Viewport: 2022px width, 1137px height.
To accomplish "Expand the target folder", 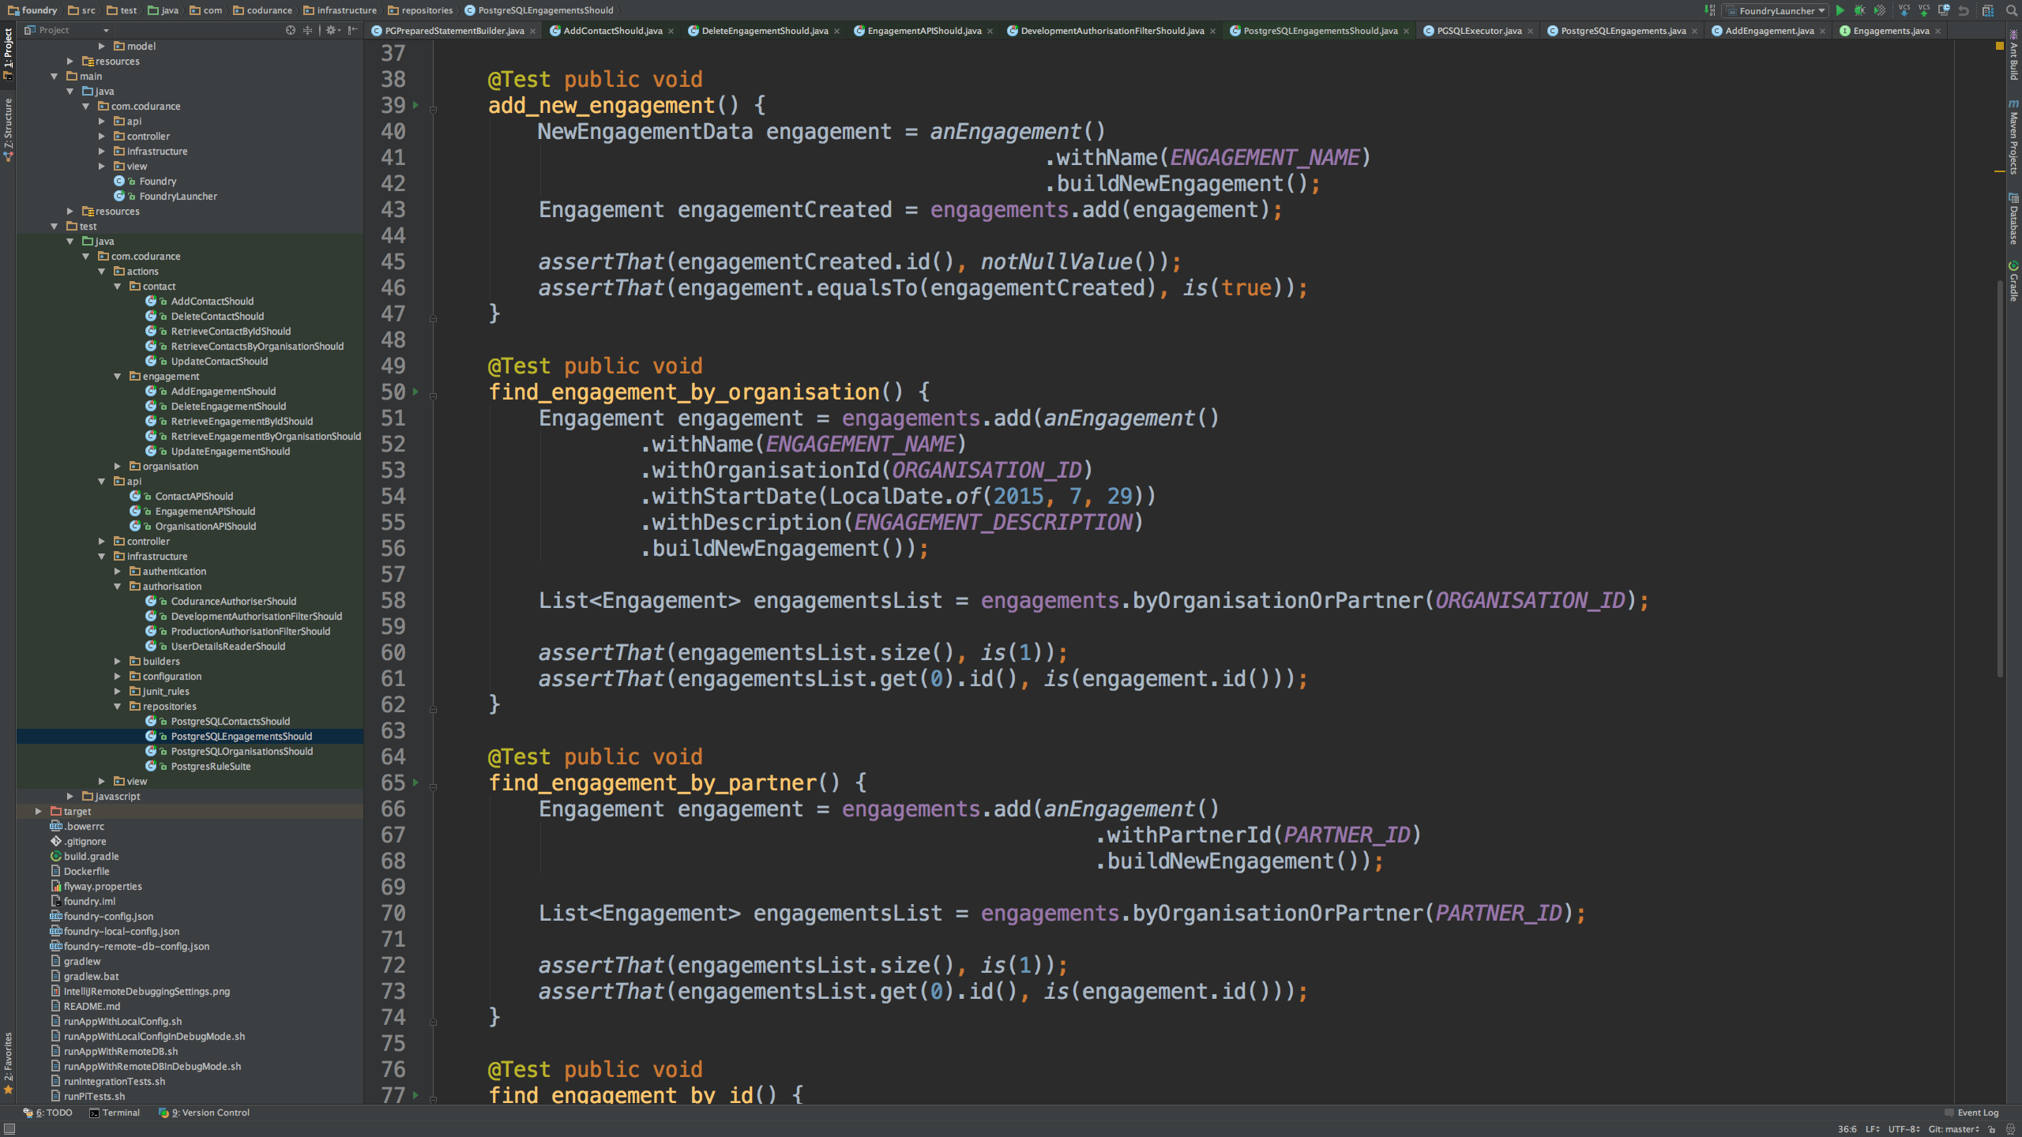I will (x=38, y=812).
